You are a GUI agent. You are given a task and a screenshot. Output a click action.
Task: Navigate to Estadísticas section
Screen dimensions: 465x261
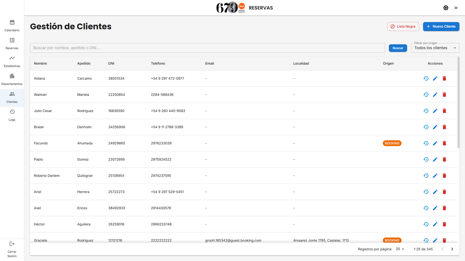point(12,62)
